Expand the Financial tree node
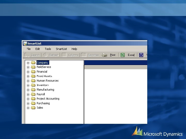Image resolution: width=186 pixels, height=139 pixels. [x=28, y=72]
